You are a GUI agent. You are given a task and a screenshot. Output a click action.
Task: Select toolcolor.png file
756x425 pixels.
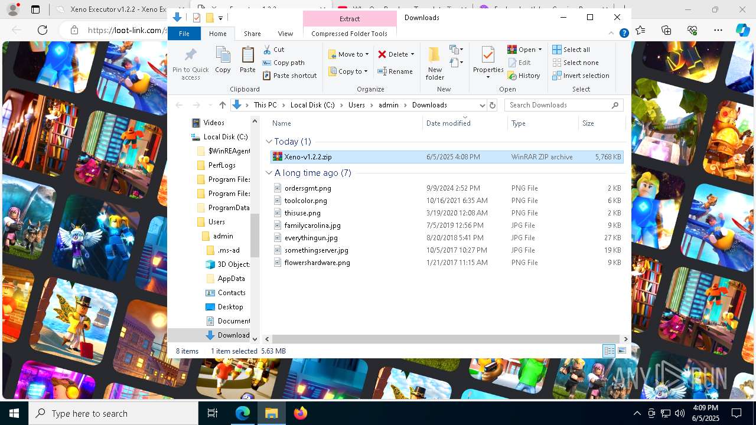(x=447, y=201)
